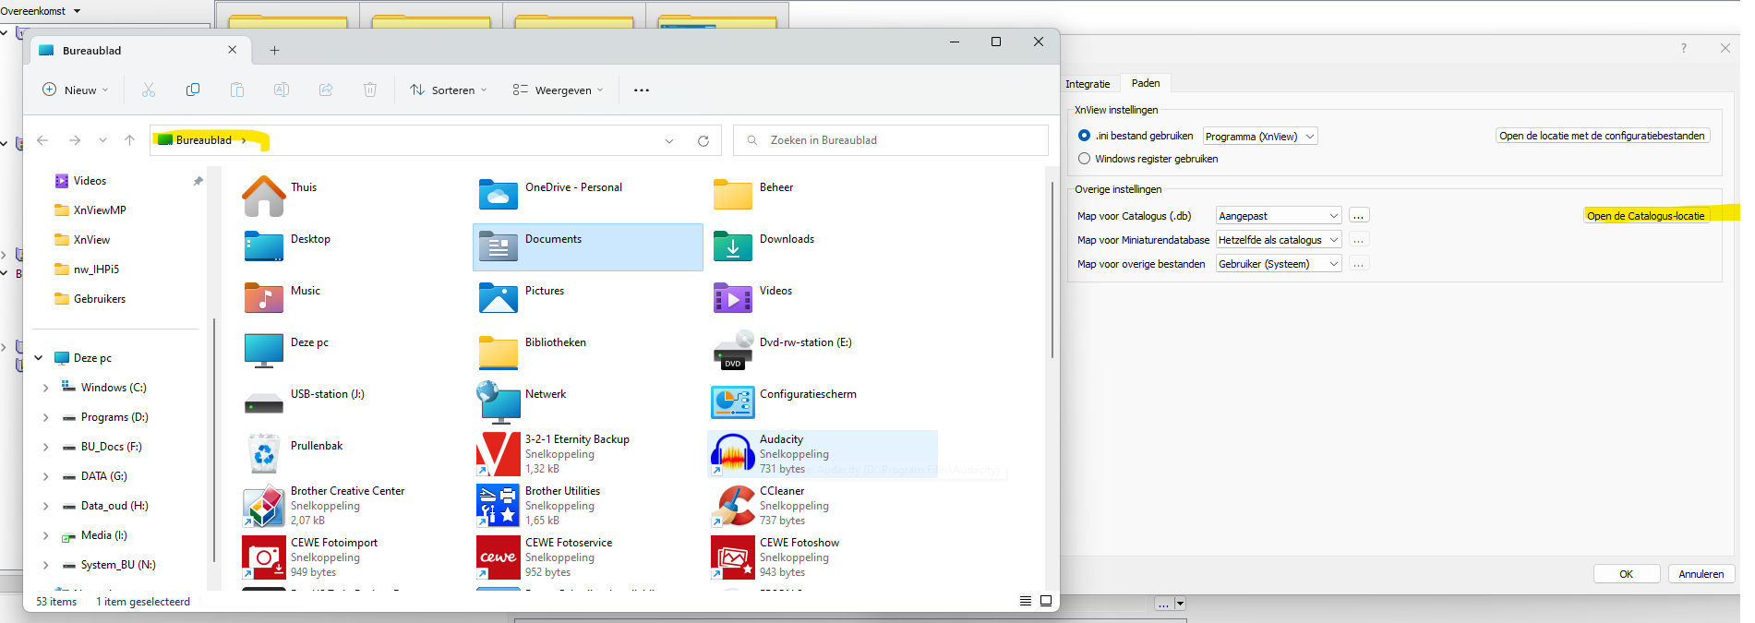Open the CCleaner shortcut icon
1755x623 pixels.
(x=733, y=506)
